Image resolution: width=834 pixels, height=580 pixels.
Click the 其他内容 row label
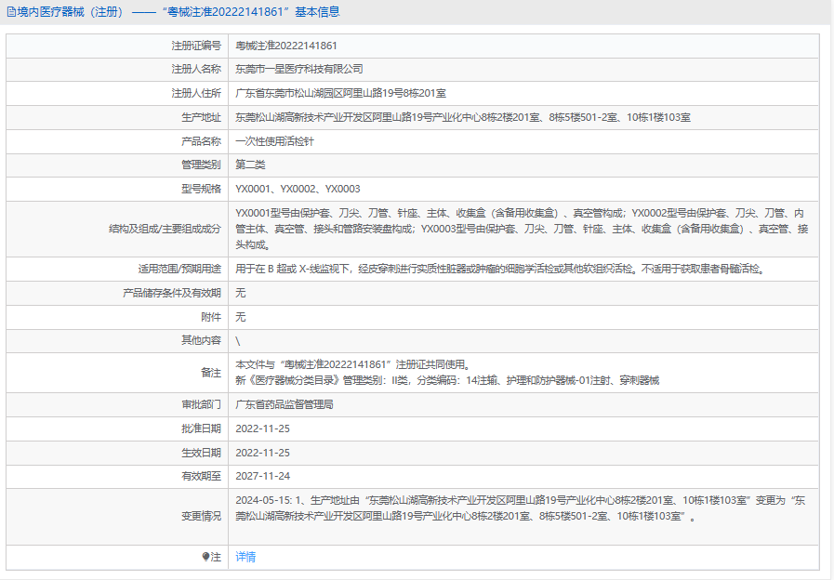point(201,340)
